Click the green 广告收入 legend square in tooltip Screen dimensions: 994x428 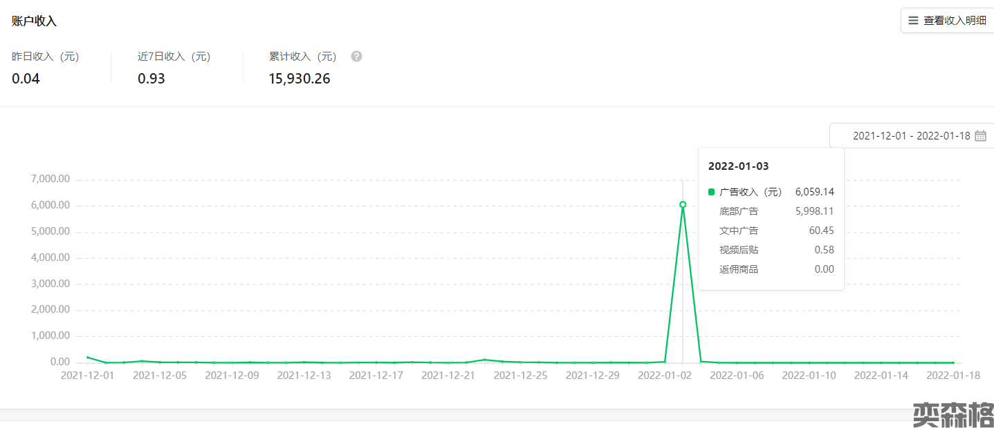coord(712,192)
